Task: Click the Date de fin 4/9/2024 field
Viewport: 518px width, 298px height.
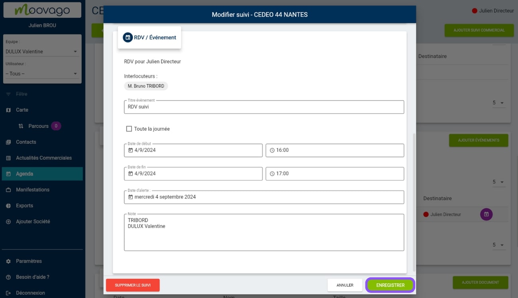Action: point(193,174)
